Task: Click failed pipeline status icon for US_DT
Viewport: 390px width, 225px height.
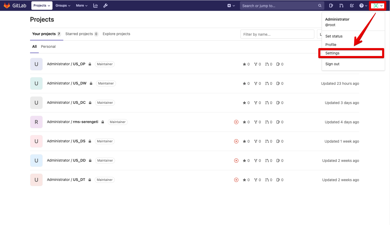Action: (236, 180)
